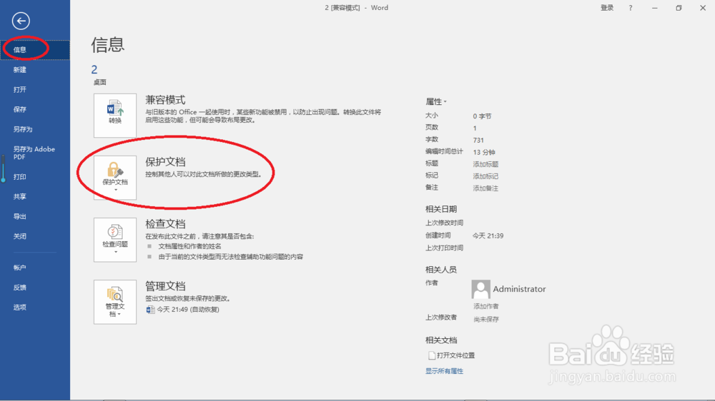The width and height of the screenshot is (715, 401).
Task: Click the 尚未保存 last modified by value
Action: tap(486, 320)
